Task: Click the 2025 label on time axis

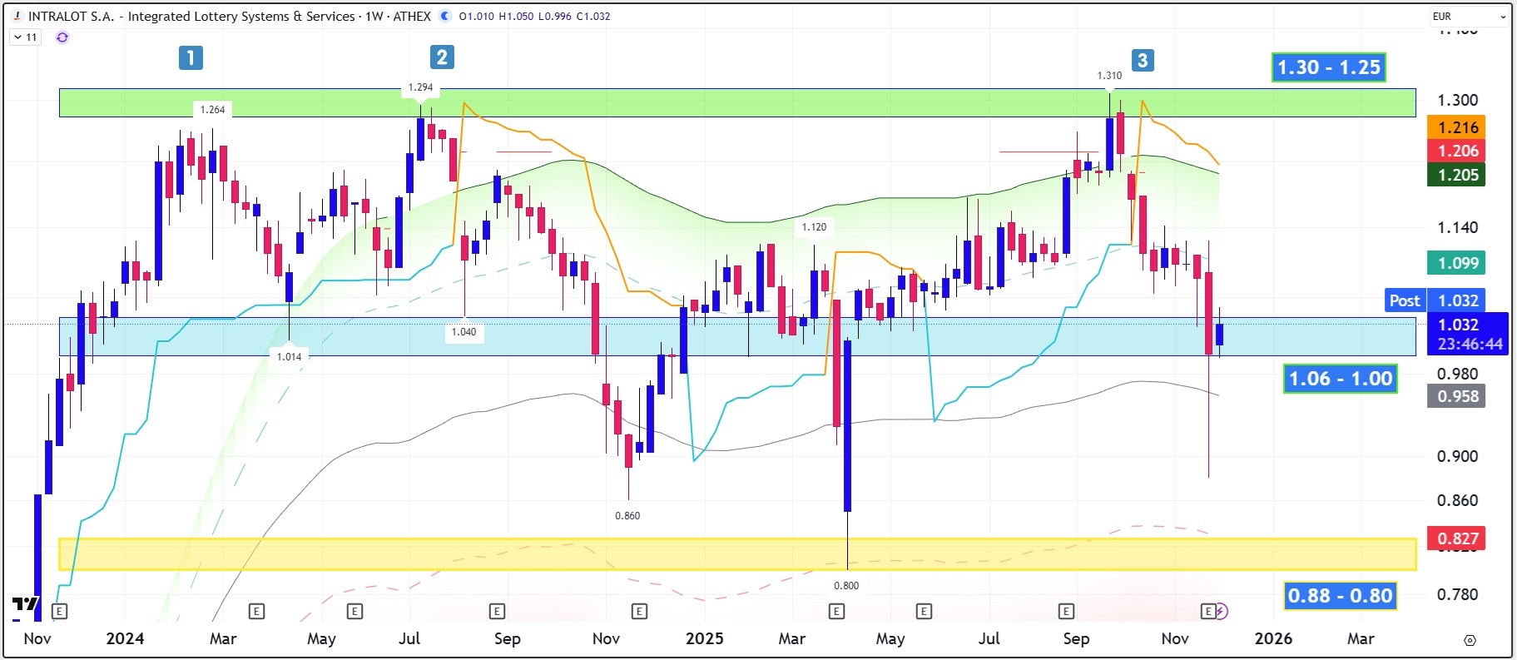Action: 704,638
